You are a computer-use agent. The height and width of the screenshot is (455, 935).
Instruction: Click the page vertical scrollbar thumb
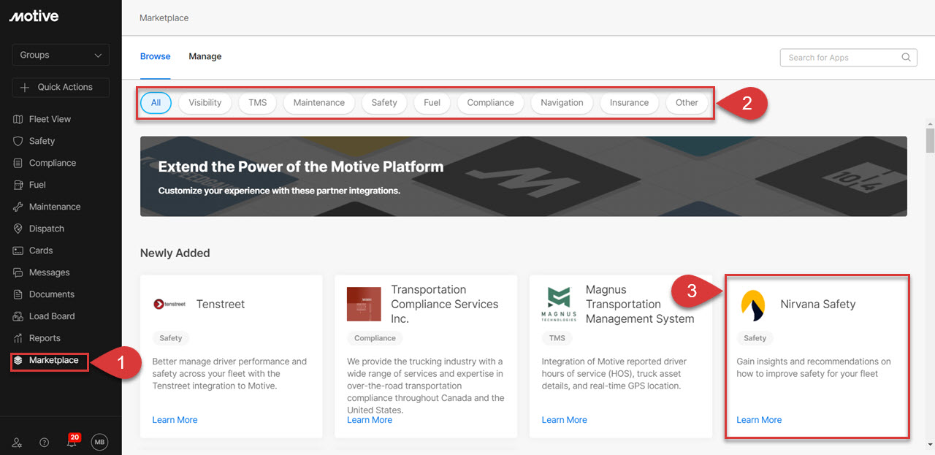pyautogui.click(x=930, y=140)
